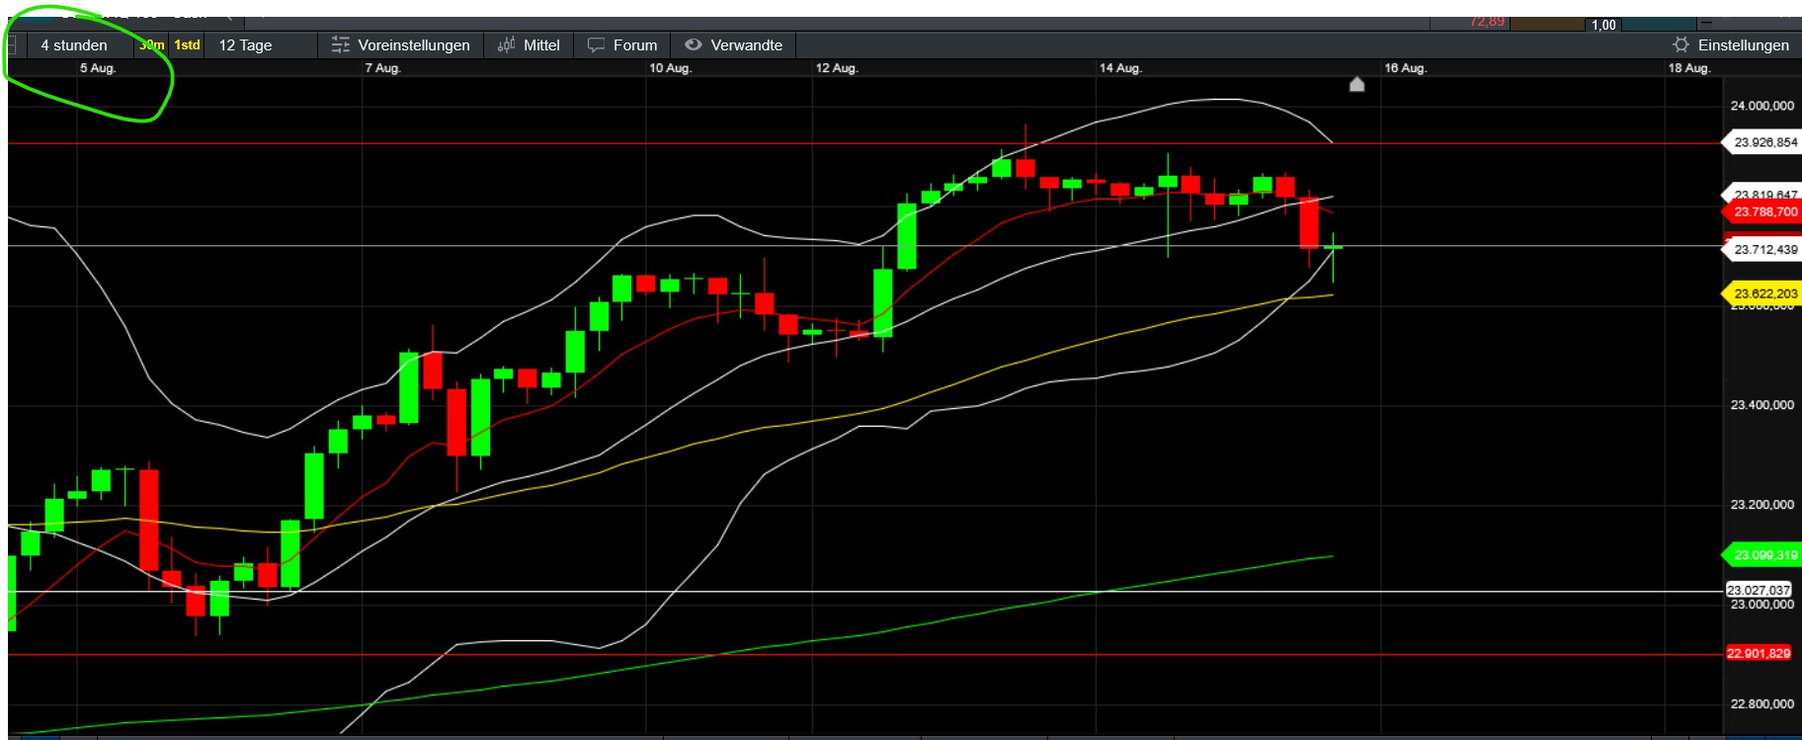The width and height of the screenshot is (1802, 740).
Task: Click the 1,00 quantity input field
Action: (1603, 24)
